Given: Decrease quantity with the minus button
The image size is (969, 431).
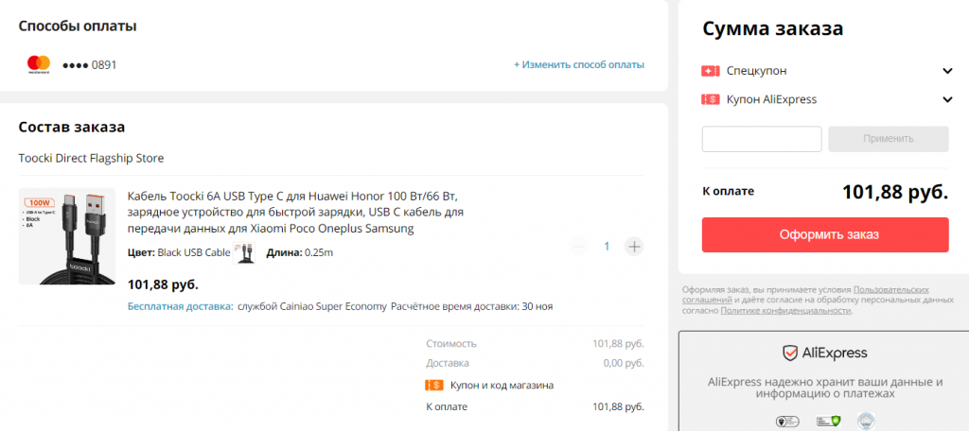Looking at the screenshot, I should pos(579,247).
